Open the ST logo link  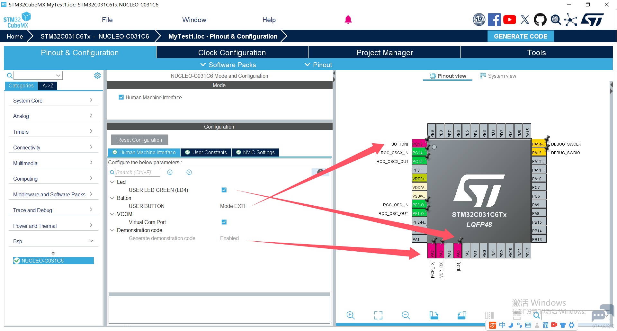pyautogui.click(x=592, y=20)
